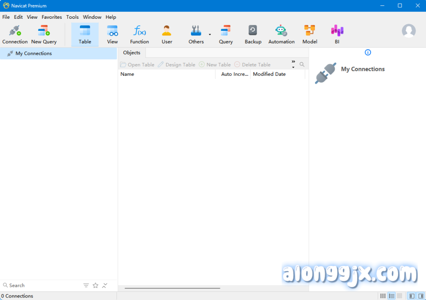Open the Backup tool
Screen dimensions: 426x300
(x=253, y=31)
